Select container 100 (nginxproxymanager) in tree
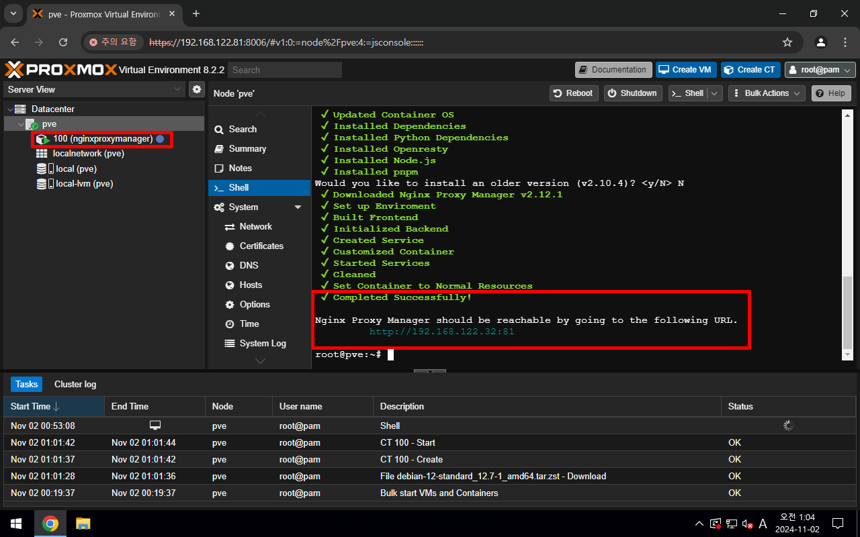860x537 pixels. point(102,139)
